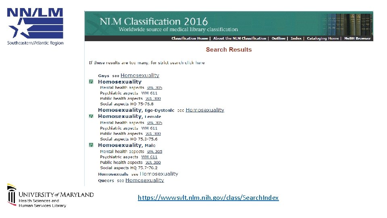Follow Homosexuality link after Ego-Dystonic
Image resolution: width=387 pixels, height=218 pixels.
(205, 110)
